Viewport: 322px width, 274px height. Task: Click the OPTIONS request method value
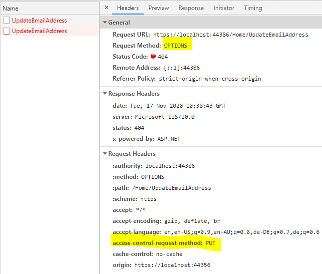pos(176,46)
